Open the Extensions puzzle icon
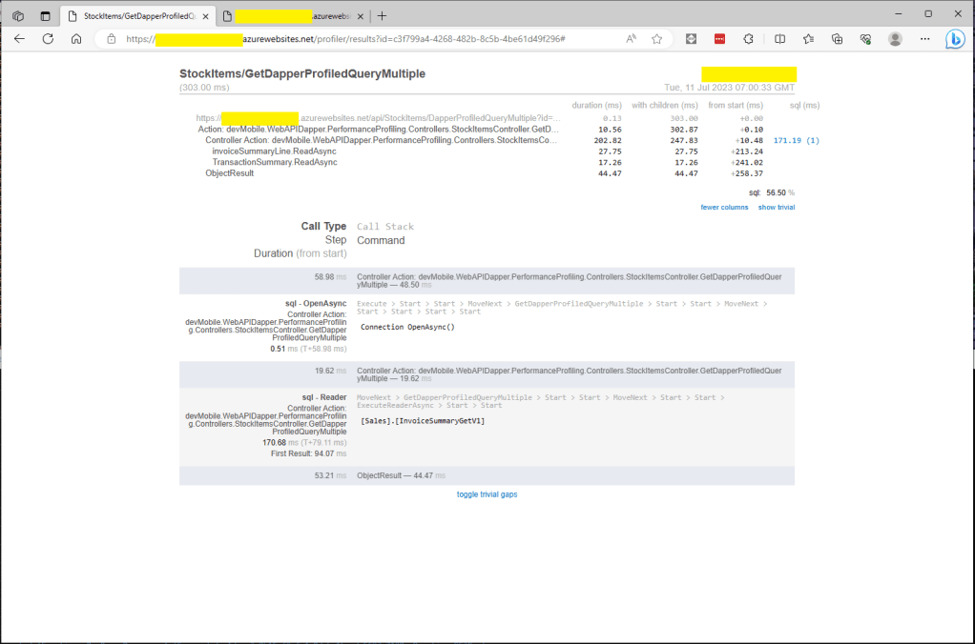Image resolution: width=975 pixels, height=644 pixels. (x=749, y=39)
